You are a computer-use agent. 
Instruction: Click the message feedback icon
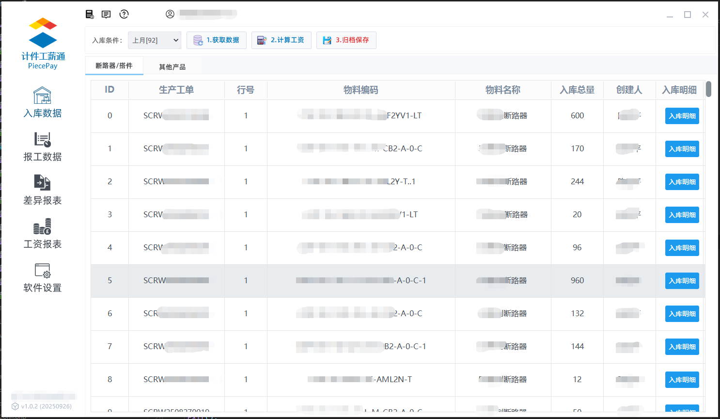click(x=106, y=14)
